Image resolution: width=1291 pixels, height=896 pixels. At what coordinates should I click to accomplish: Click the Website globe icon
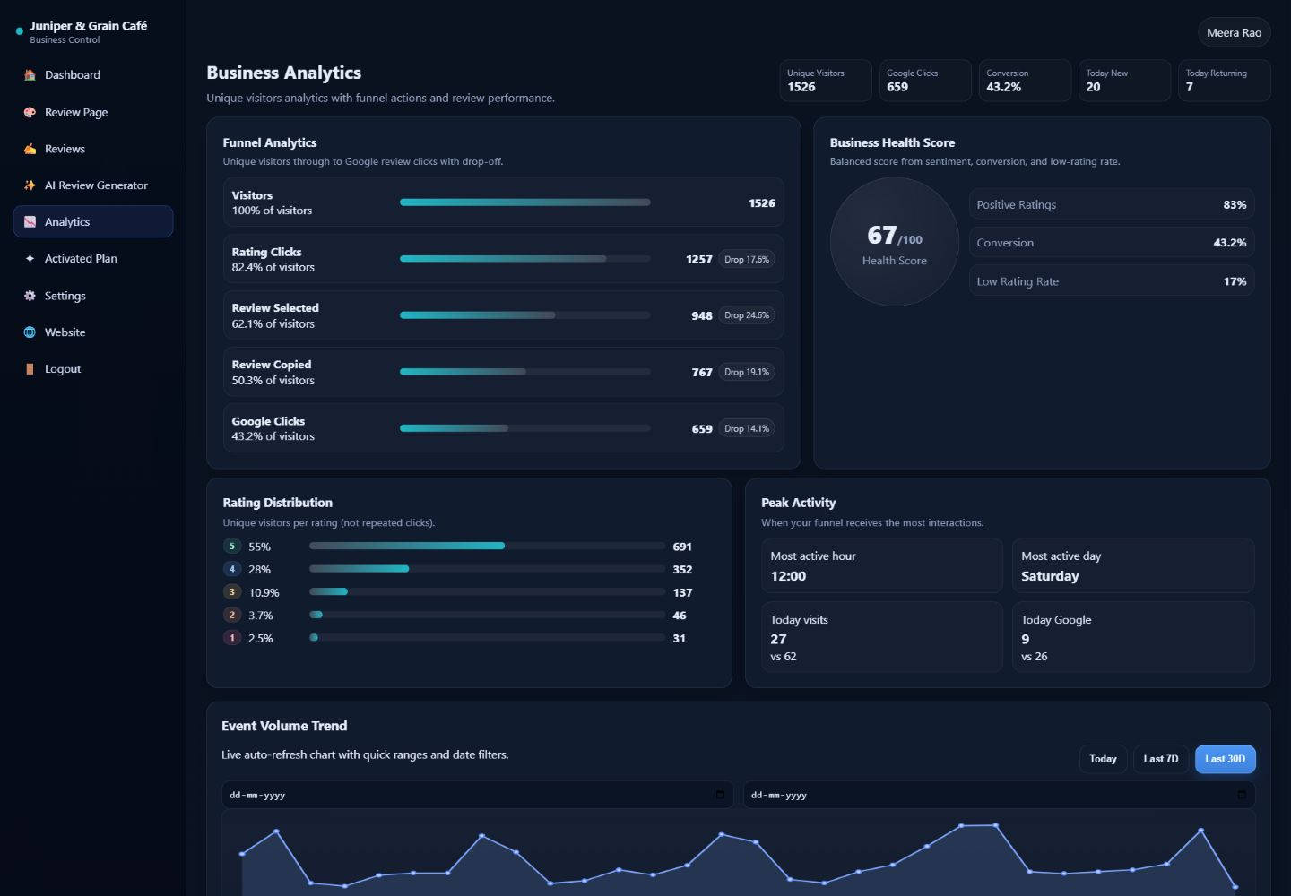point(30,332)
